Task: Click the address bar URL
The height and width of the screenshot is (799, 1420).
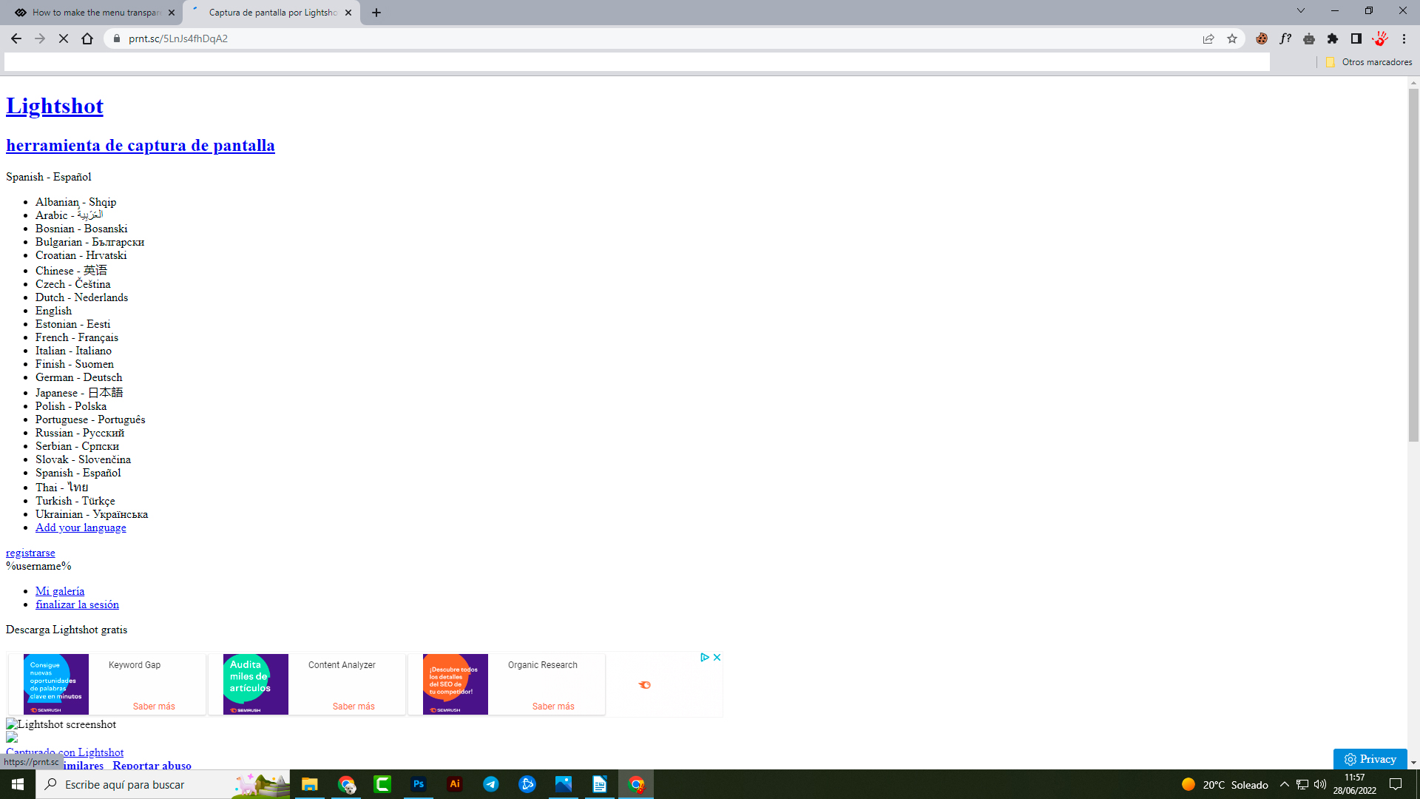Action: (178, 38)
